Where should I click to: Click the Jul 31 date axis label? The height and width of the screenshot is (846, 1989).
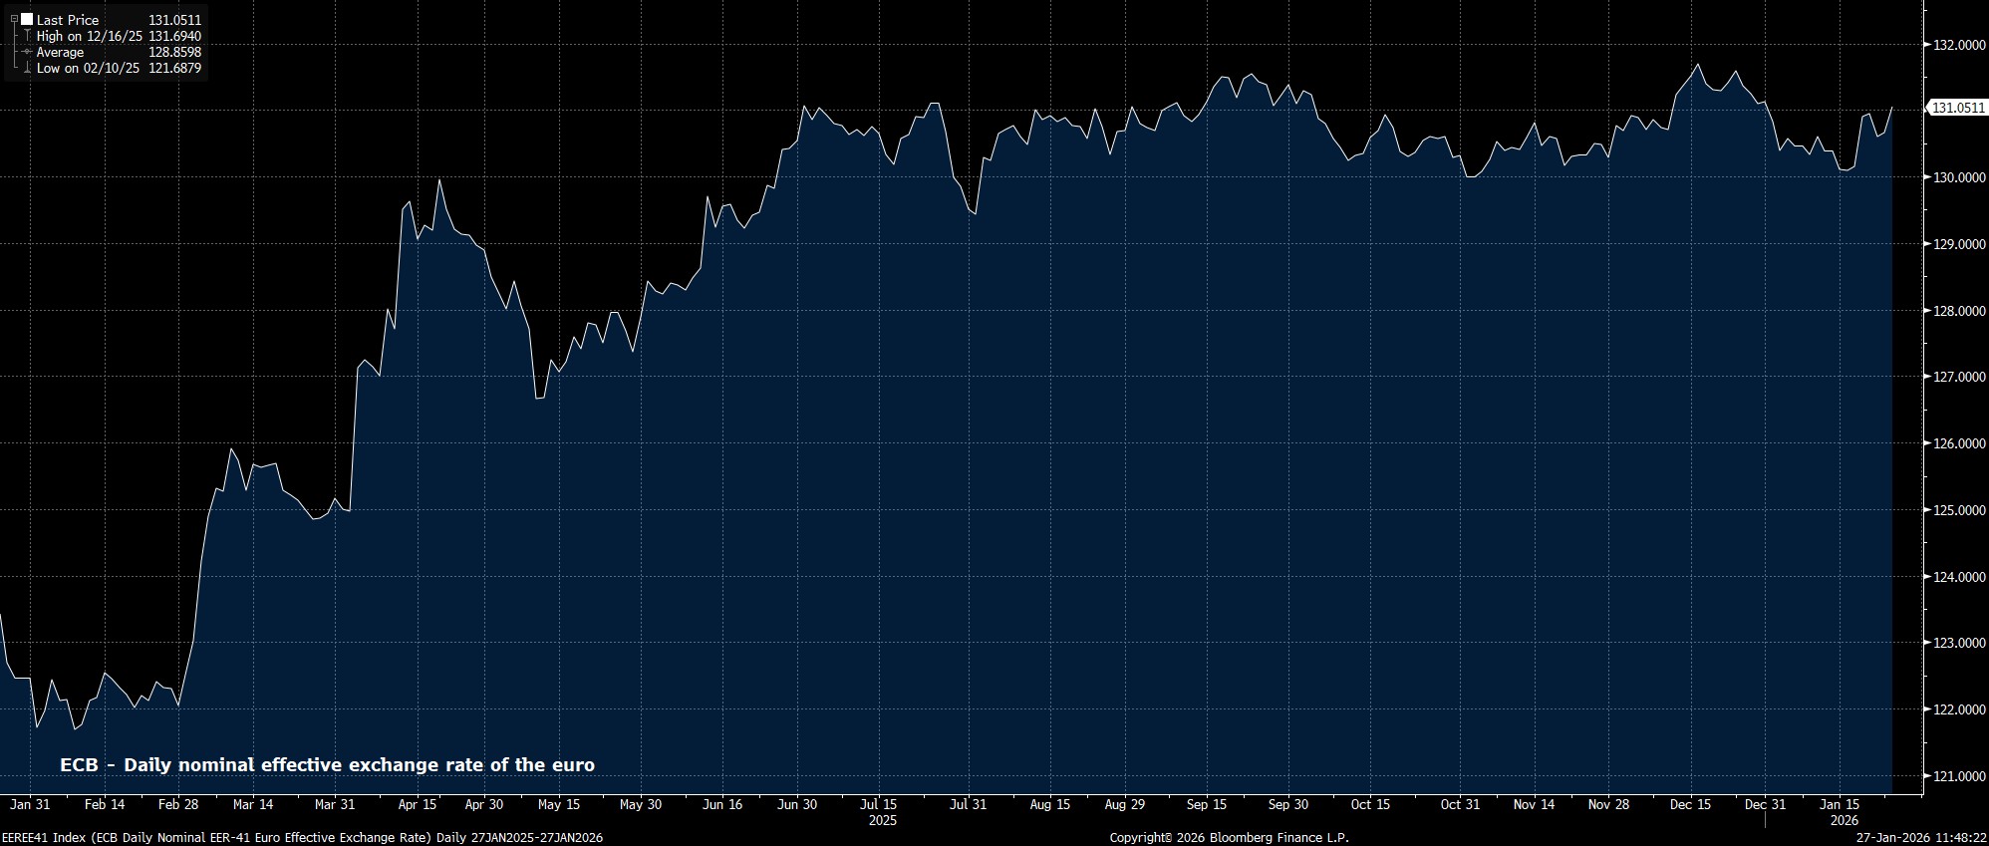(x=968, y=804)
